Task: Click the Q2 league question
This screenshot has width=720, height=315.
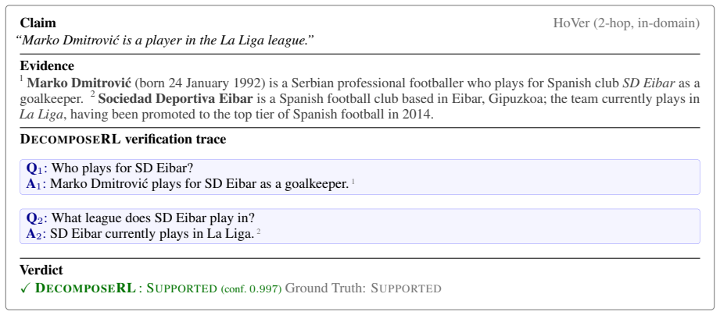Action: pos(153,218)
